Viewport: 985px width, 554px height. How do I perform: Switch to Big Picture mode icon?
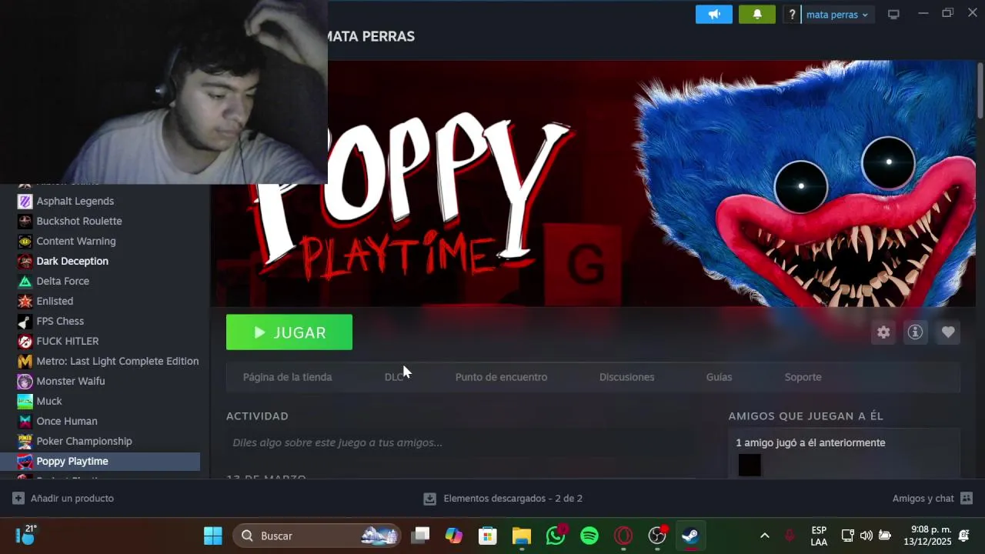click(893, 15)
